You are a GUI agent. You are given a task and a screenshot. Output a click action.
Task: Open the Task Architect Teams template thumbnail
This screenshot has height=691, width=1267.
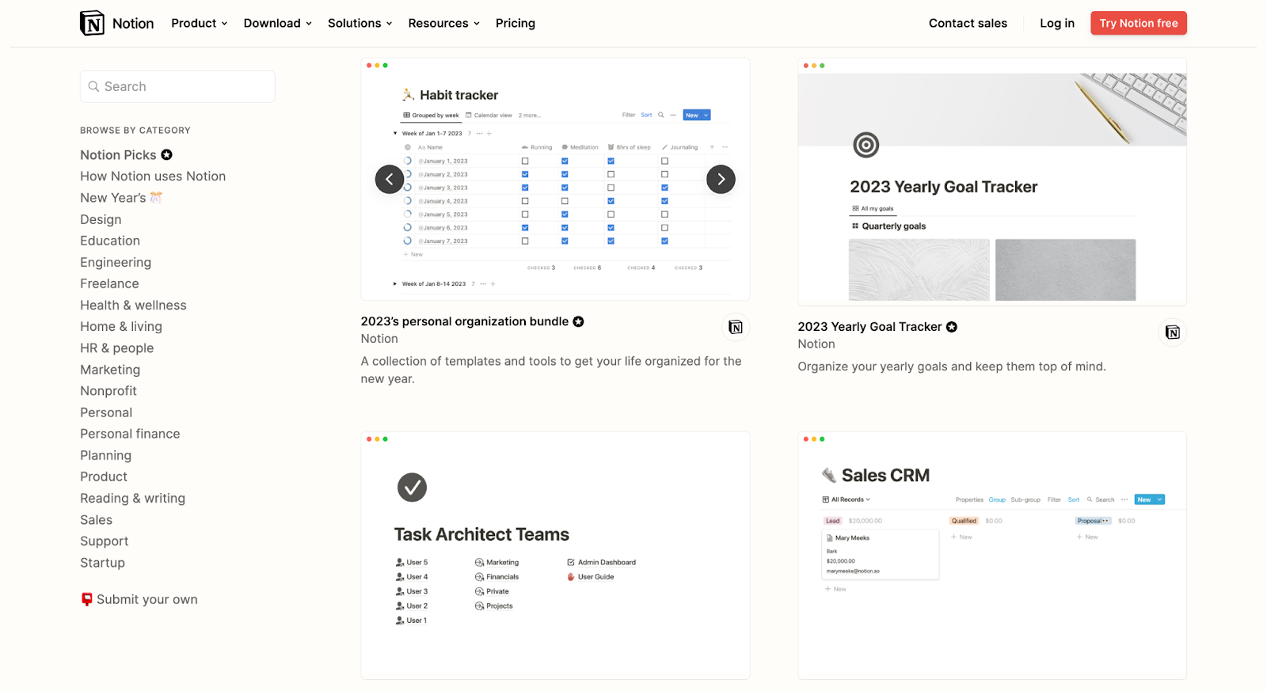[555, 556]
